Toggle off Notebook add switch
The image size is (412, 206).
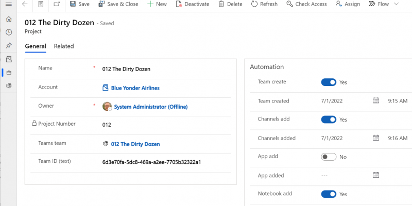(x=329, y=194)
